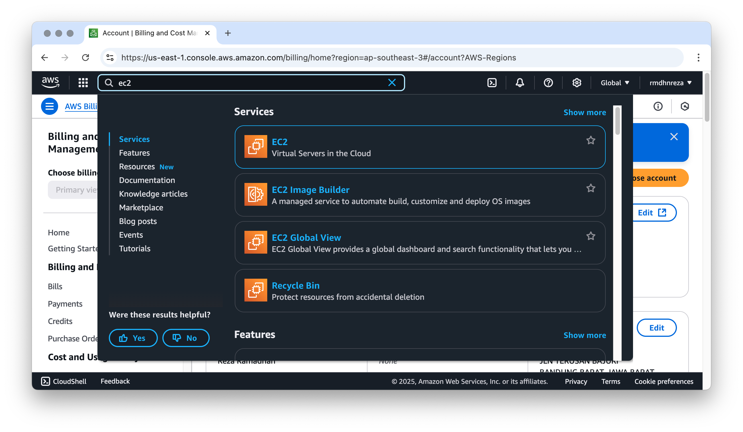Viewport: 743px width, 432px height.
Task: Open Payments in billing sidebar
Action: [65, 304]
